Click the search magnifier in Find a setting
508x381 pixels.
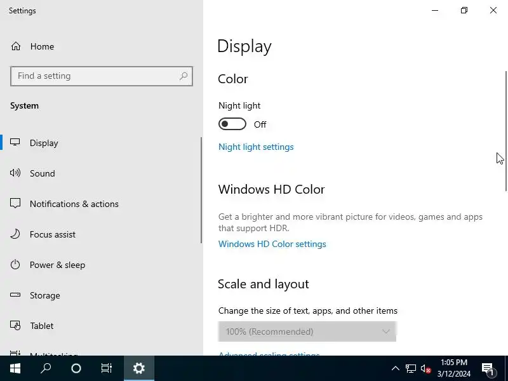click(x=184, y=76)
